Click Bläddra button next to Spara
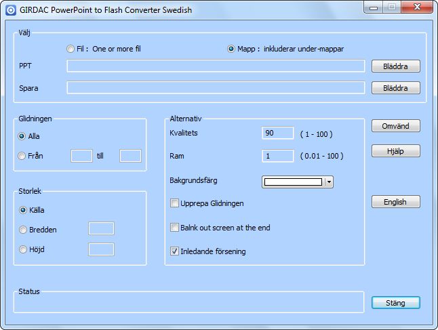The height and width of the screenshot is (330, 438). (x=395, y=88)
